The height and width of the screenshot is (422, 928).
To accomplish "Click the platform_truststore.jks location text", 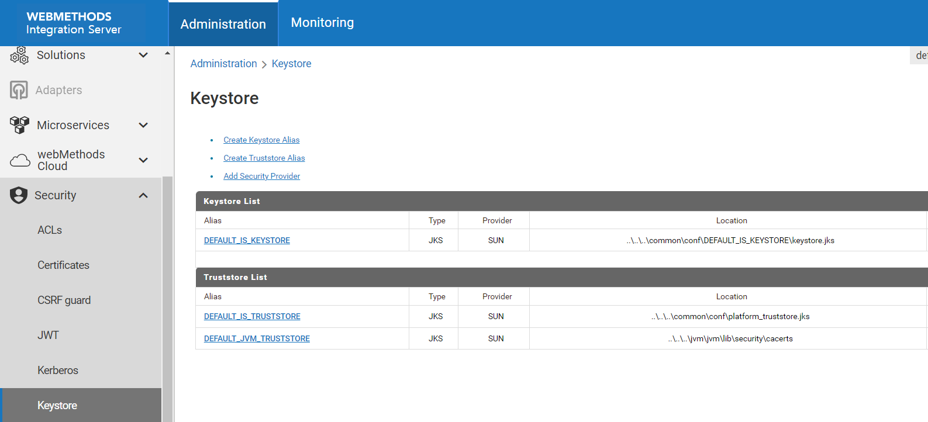I will pyautogui.click(x=730, y=316).
